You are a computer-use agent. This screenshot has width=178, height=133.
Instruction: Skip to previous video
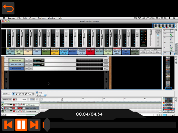pyautogui.click(x=8, y=125)
